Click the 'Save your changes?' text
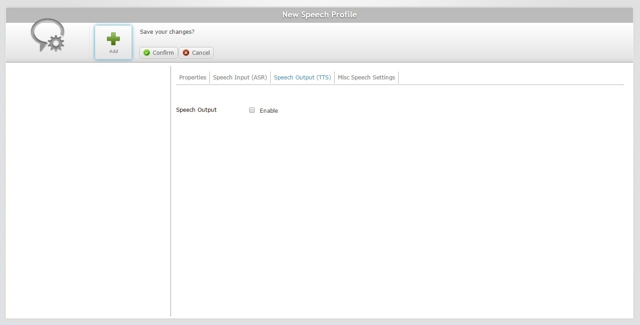 167,32
